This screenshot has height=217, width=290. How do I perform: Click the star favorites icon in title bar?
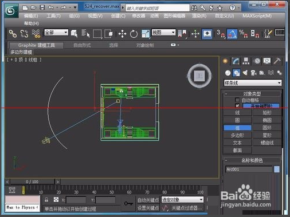click(220, 8)
